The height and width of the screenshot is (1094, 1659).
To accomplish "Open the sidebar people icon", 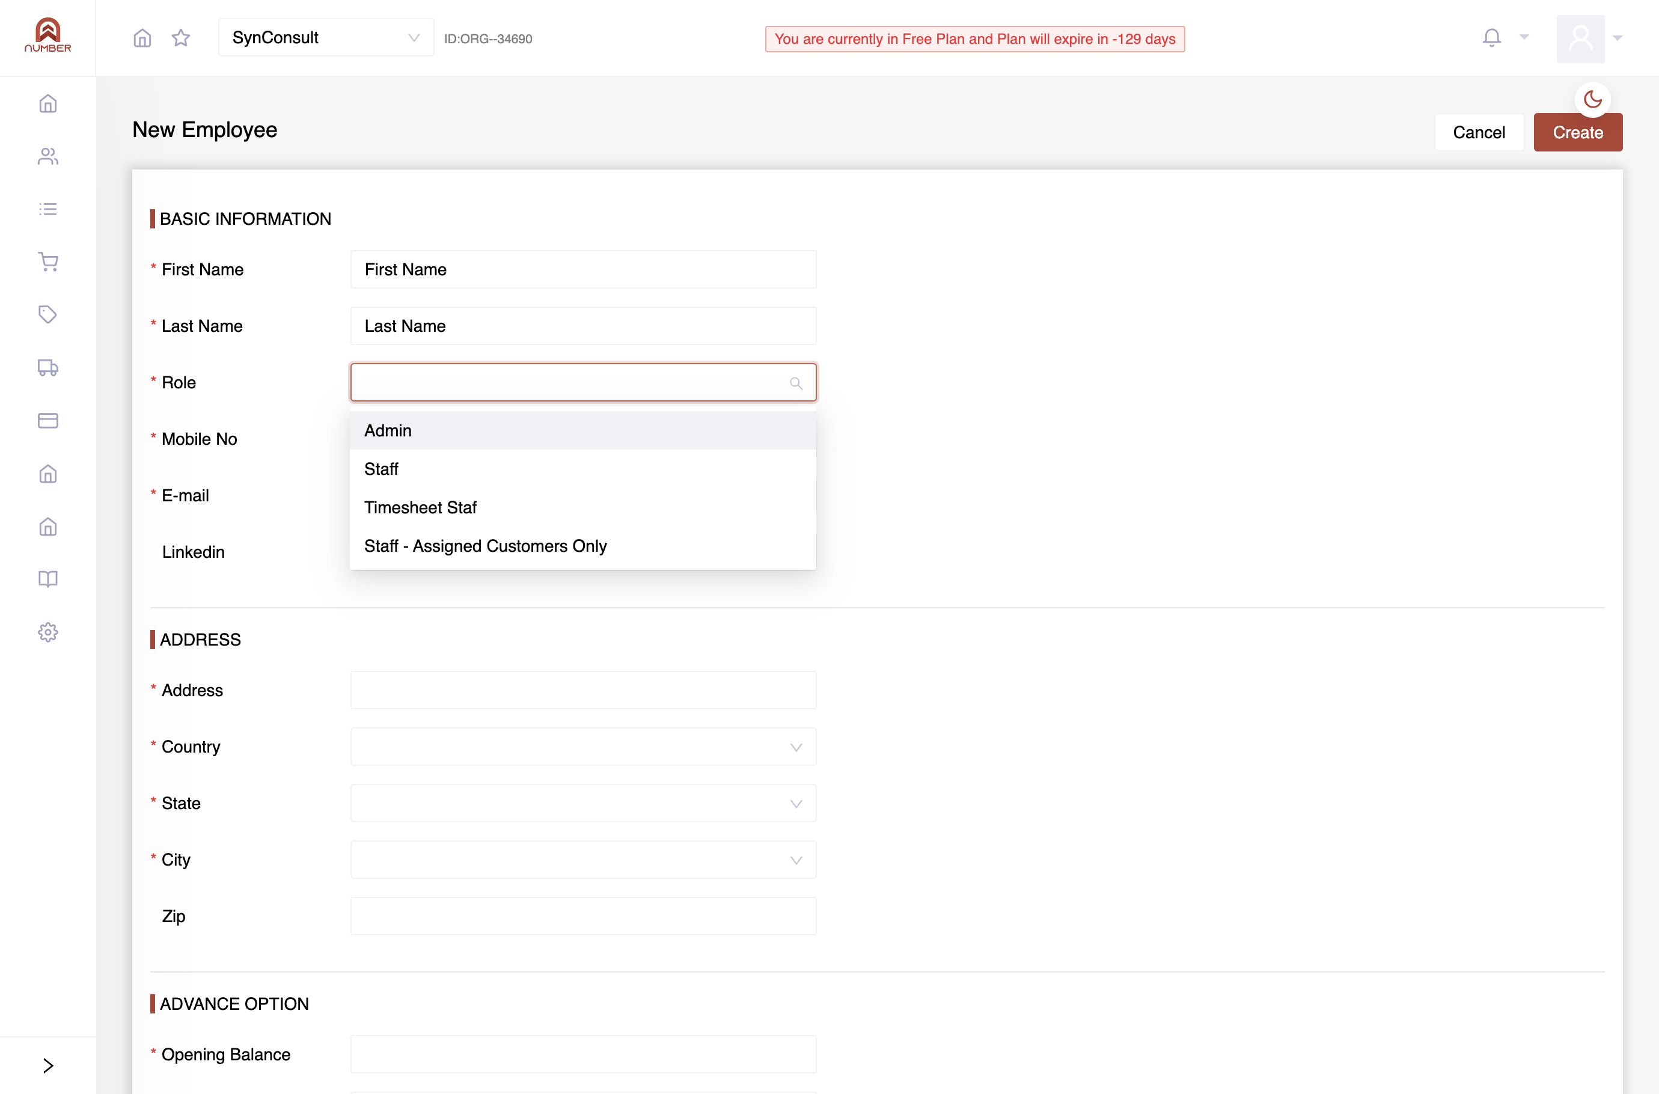I will tap(48, 156).
